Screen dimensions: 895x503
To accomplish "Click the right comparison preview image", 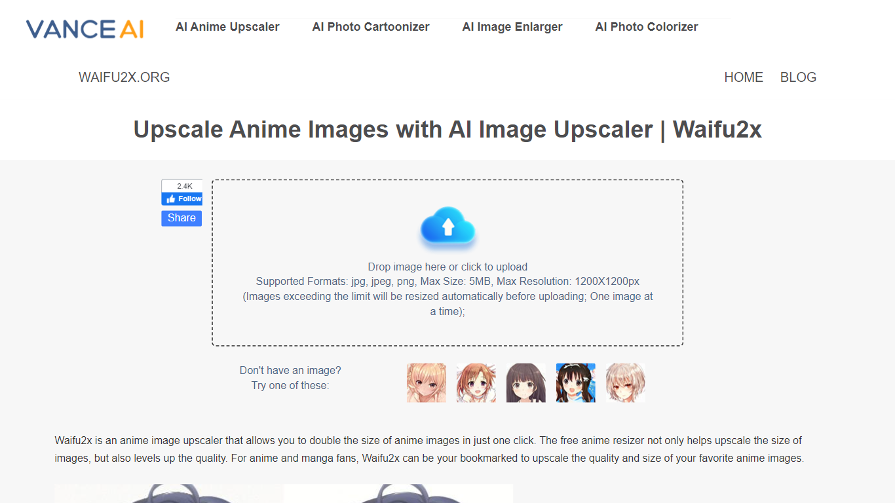I will coord(398,493).
